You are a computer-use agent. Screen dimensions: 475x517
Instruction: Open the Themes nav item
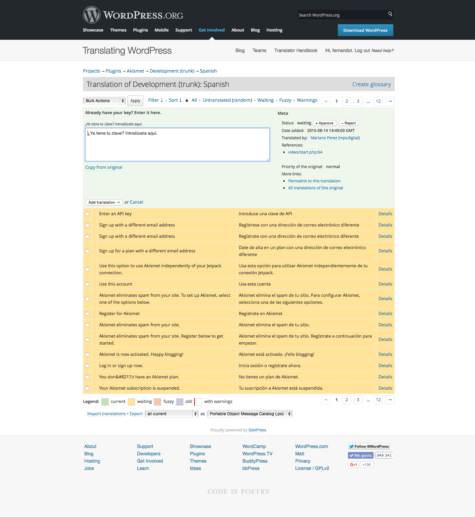(x=118, y=30)
